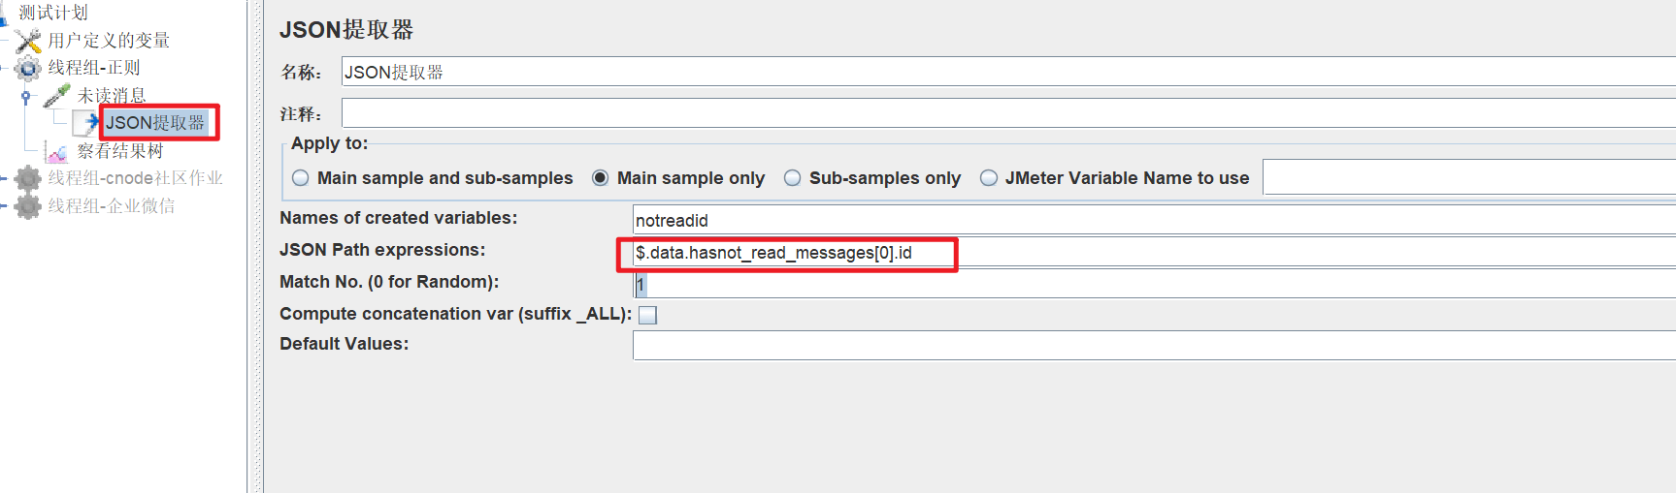
Task: Click the disabled 线程组-企业微信 gear icon
Action: (28, 206)
